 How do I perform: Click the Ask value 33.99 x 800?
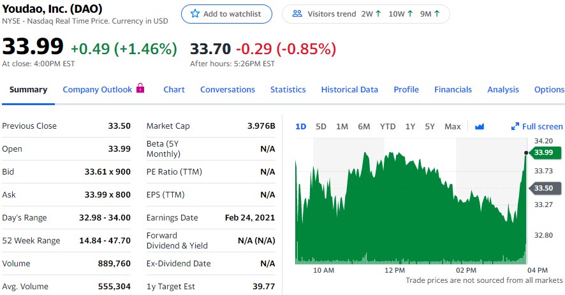[x=107, y=195]
